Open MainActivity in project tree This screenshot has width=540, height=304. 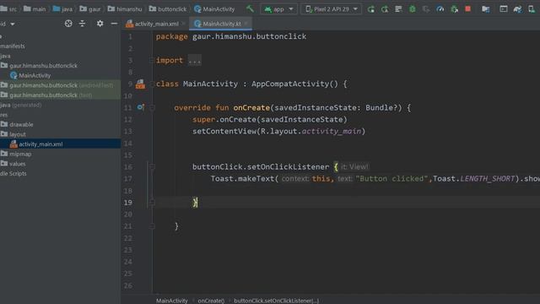[35, 75]
